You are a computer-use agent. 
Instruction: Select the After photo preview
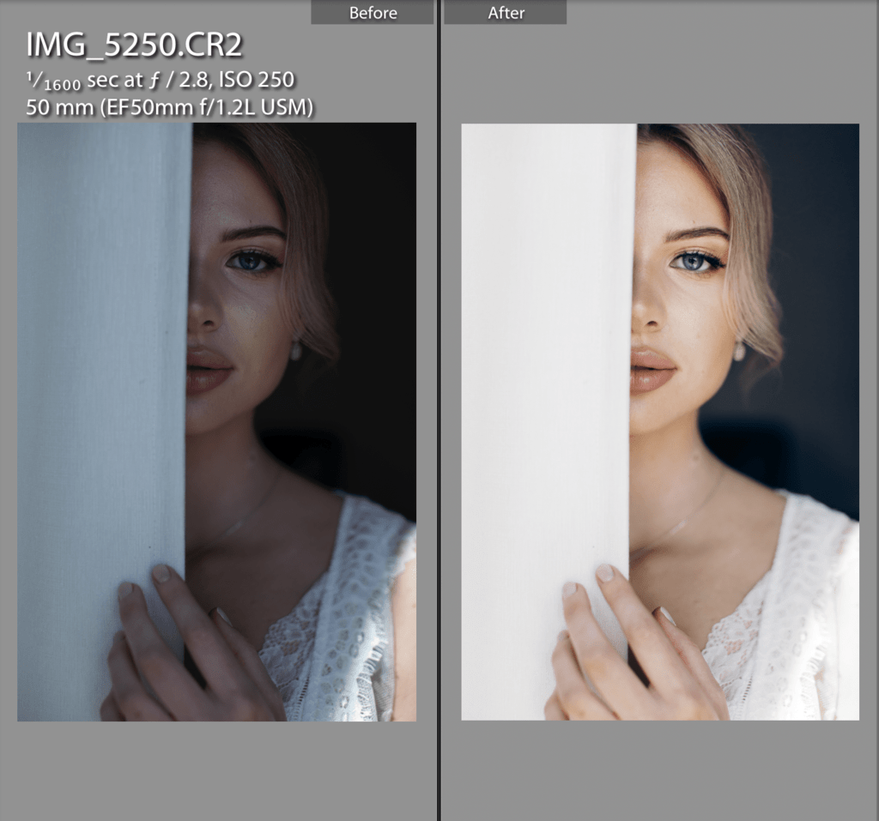(x=659, y=421)
